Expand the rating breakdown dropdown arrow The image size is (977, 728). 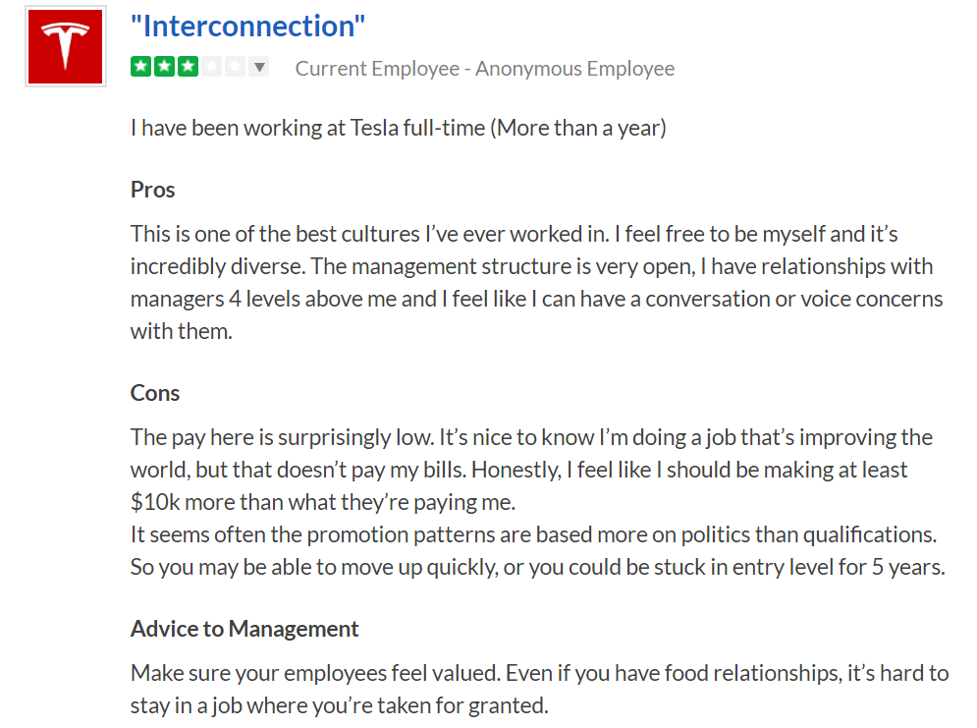click(259, 66)
